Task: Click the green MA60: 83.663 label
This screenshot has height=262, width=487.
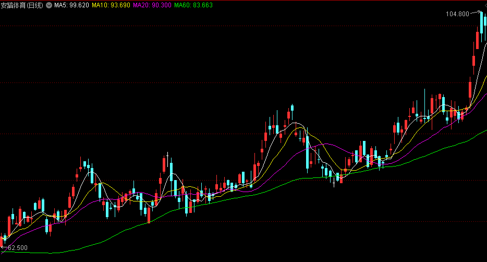Action: click(193, 5)
